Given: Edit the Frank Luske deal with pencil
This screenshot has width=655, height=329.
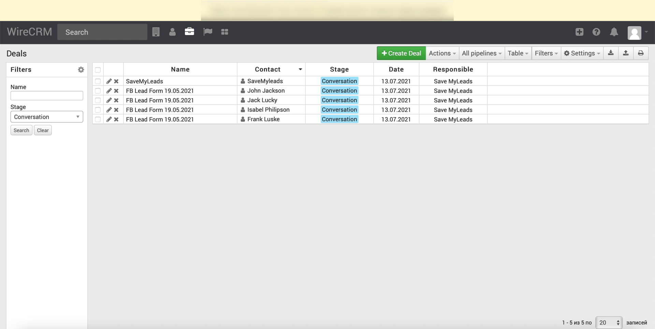Looking at the screenshot, I should coord(109,119).
